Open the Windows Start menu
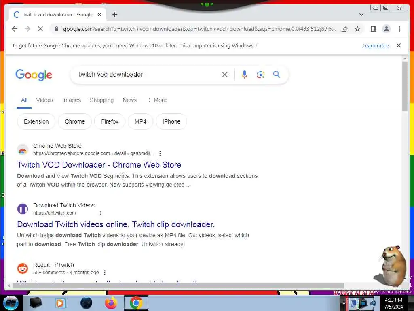 pos(11,303)
